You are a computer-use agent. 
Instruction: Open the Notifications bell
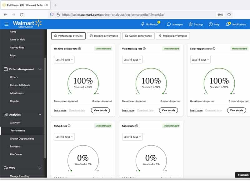(227, 24)
